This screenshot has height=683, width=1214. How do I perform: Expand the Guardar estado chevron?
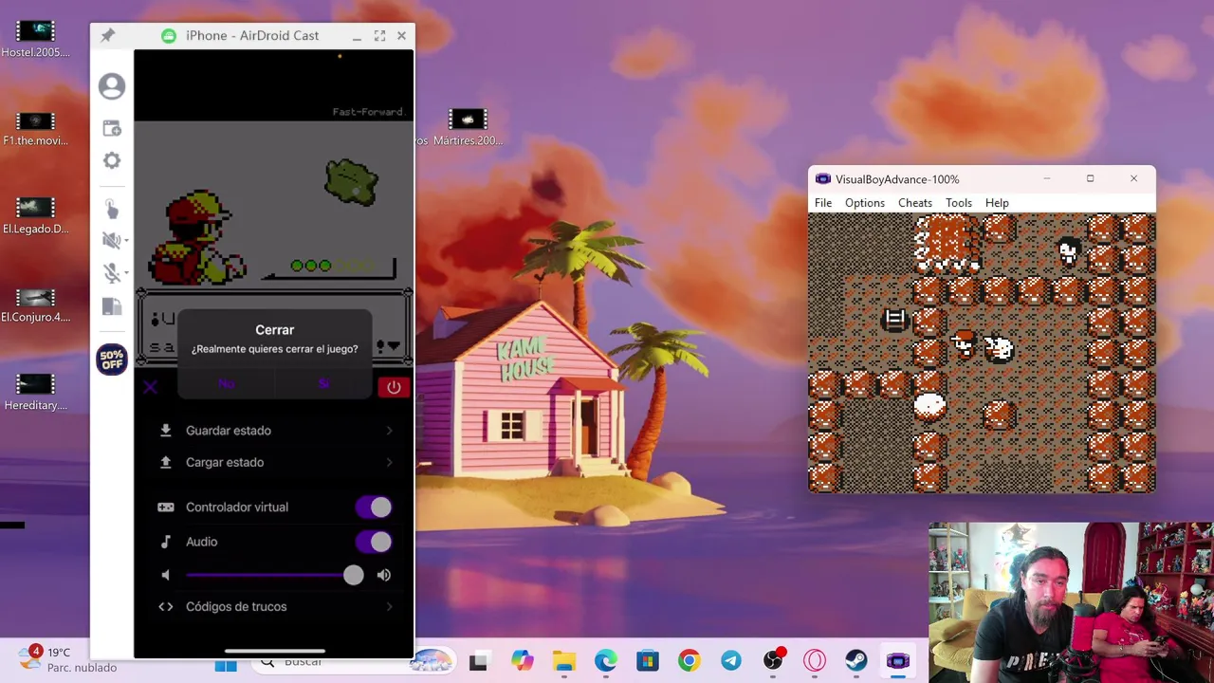[x=389, y=431]
